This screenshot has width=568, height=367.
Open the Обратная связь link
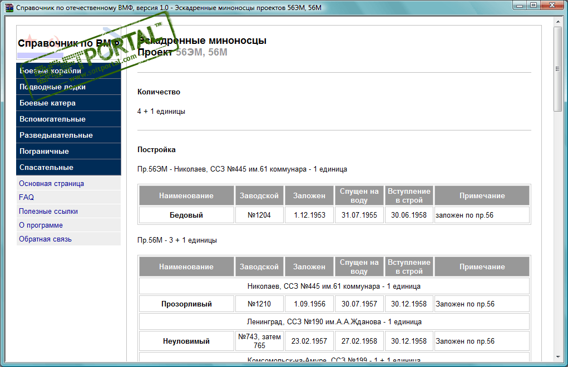click(45, 239)
